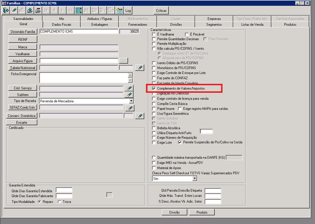Clear the SubItem field with the eraser
The height and width of the screenshot is (224, 315).
[x=129, y=95]
